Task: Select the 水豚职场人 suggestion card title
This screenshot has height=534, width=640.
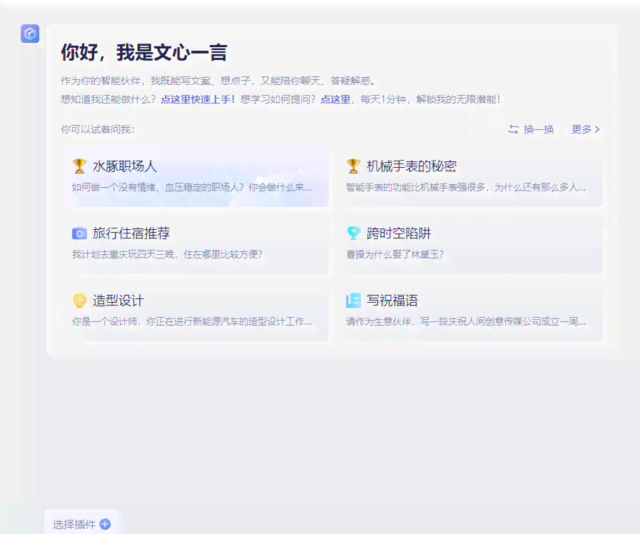Action: [125, 166]
